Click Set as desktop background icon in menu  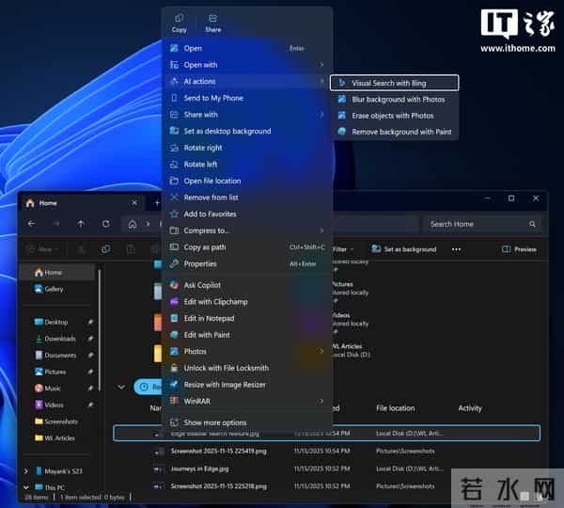coord(174,131)
